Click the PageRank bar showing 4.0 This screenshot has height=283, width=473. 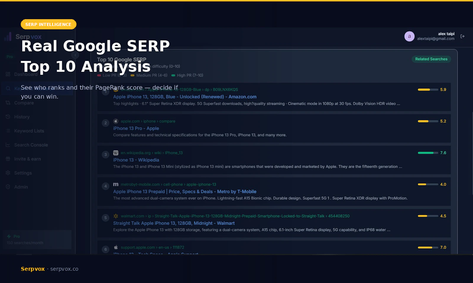(428, 185)
